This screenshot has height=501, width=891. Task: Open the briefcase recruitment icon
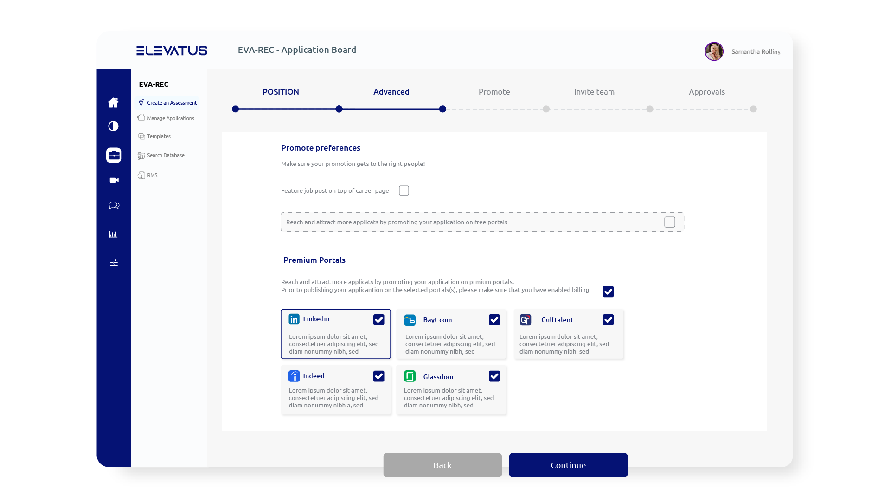click(x=114, y=155)
